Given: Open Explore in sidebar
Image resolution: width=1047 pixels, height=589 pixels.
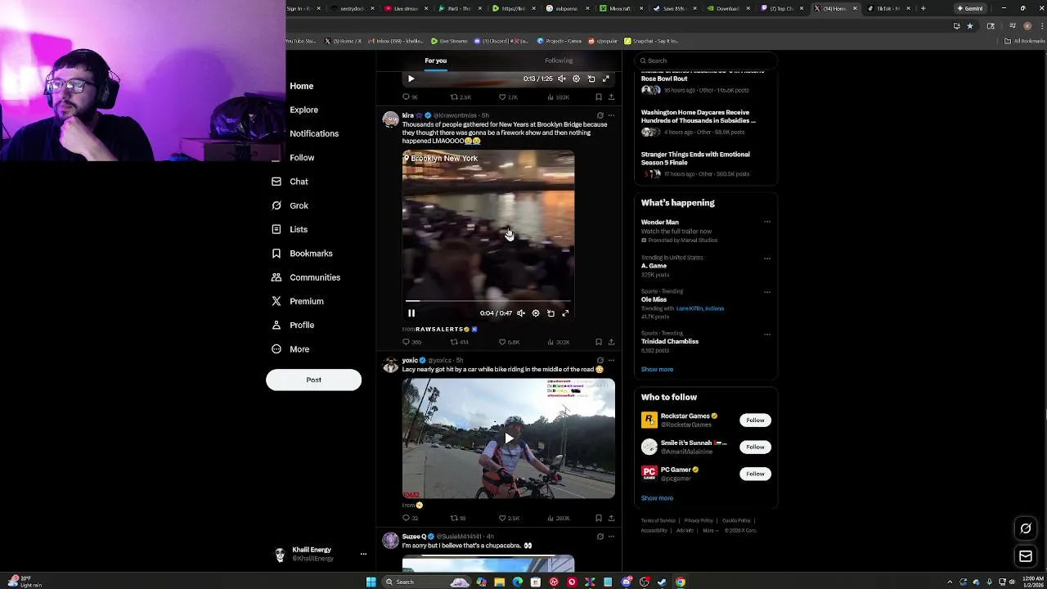Looking at the screenshot, I should 303,110.
